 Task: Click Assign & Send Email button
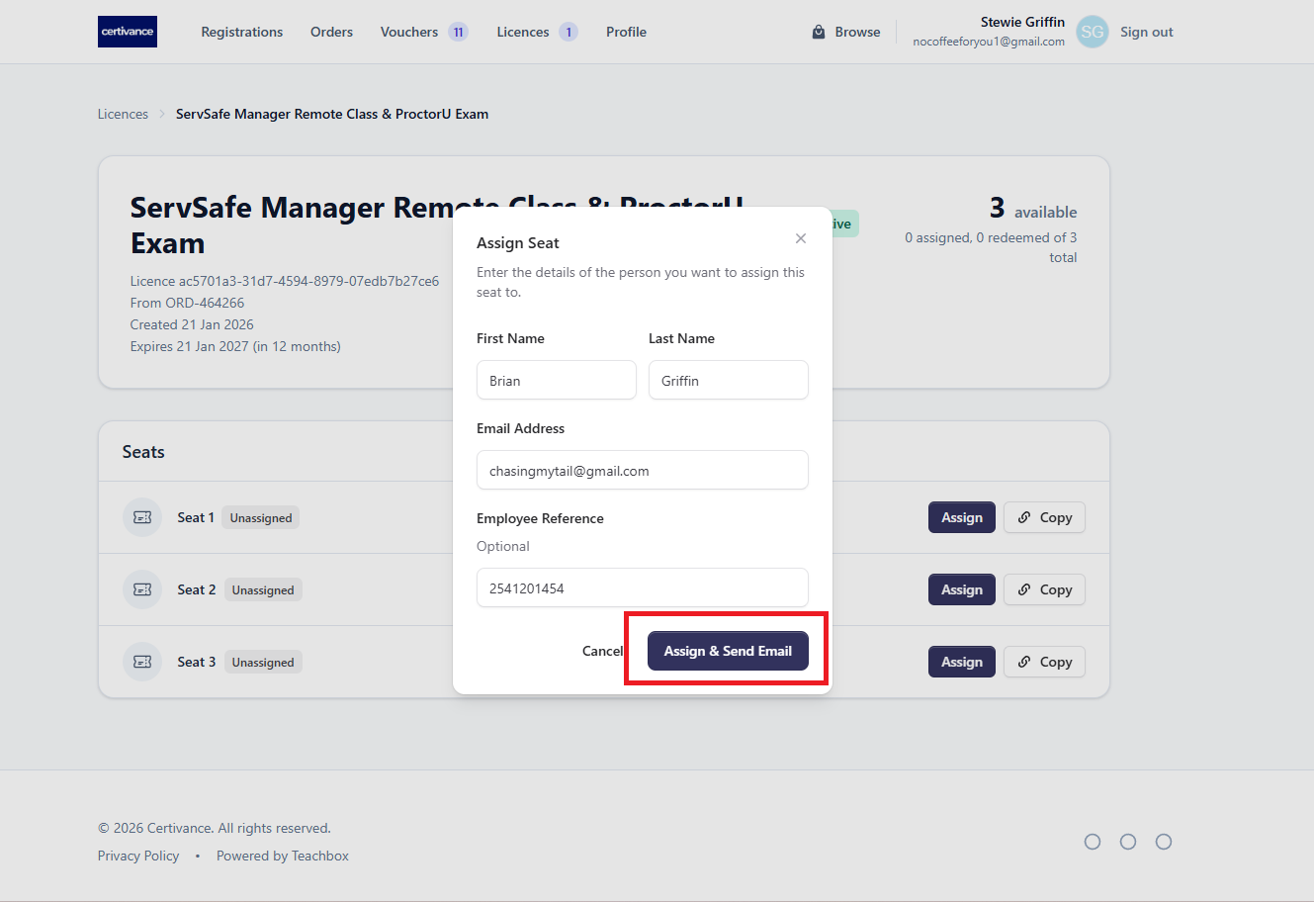(728, 651)
